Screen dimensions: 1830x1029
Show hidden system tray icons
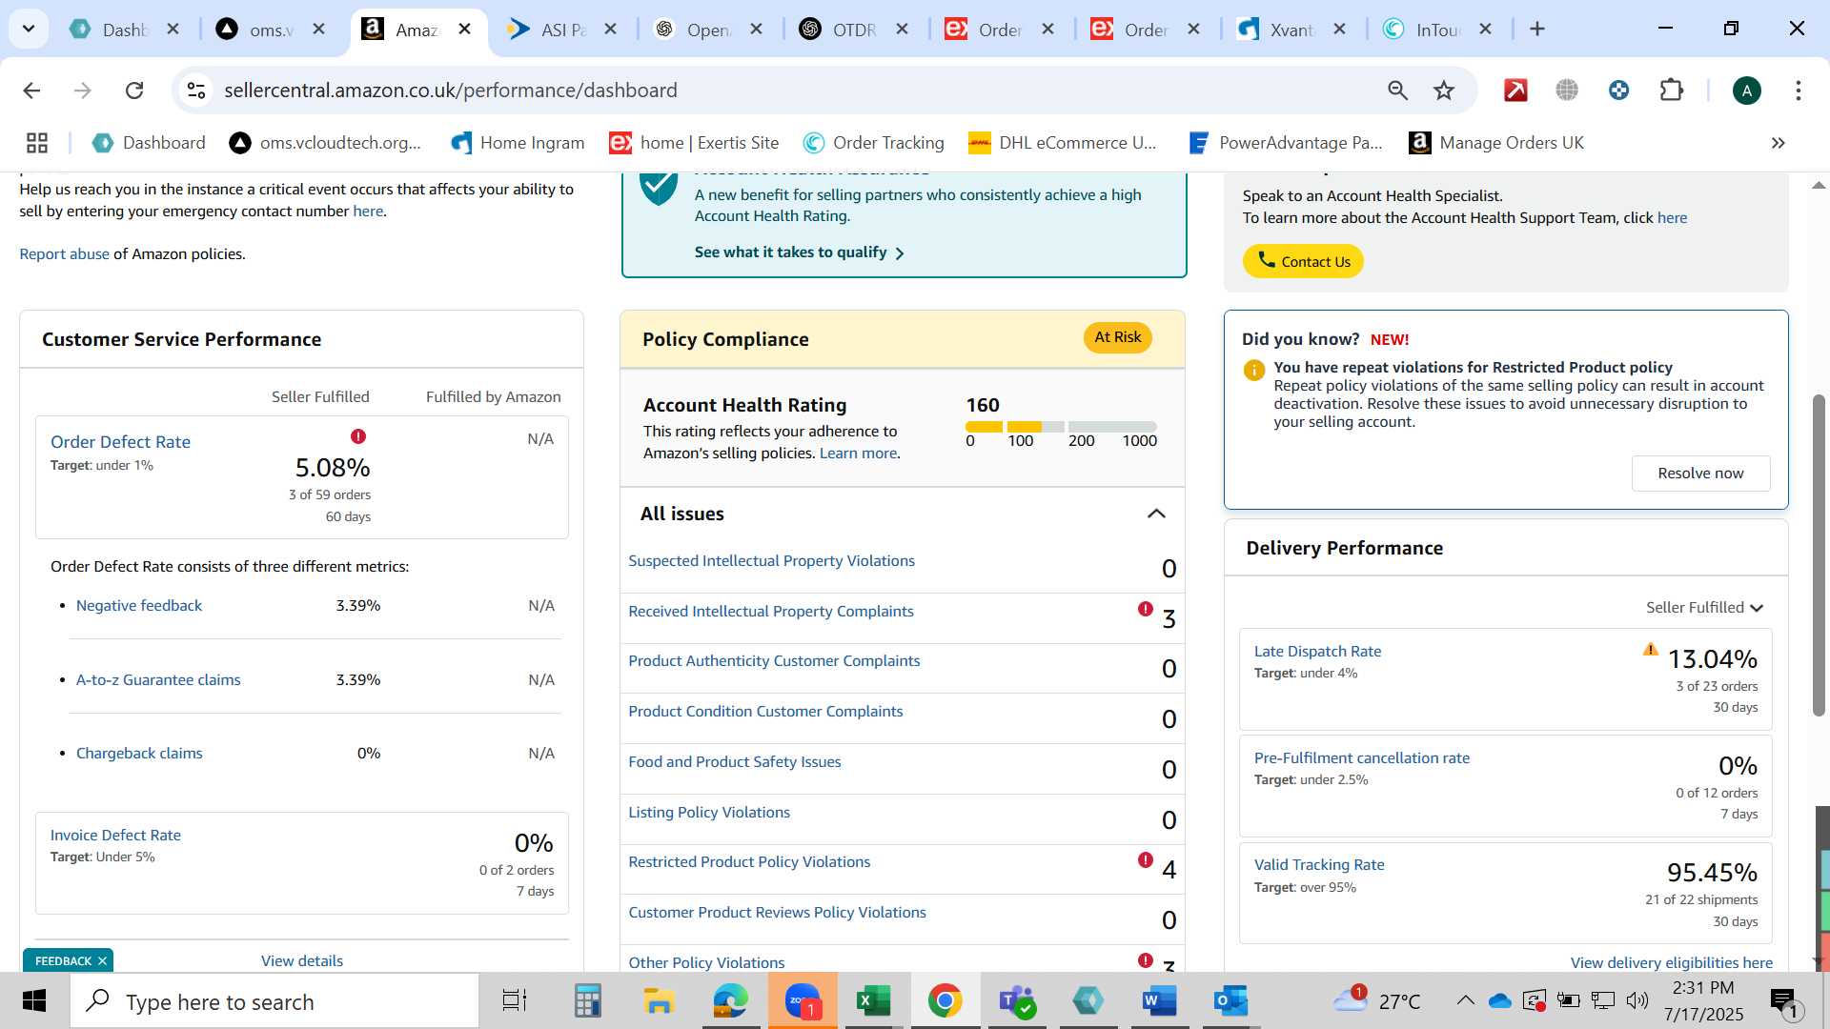click(1466, 1000)
